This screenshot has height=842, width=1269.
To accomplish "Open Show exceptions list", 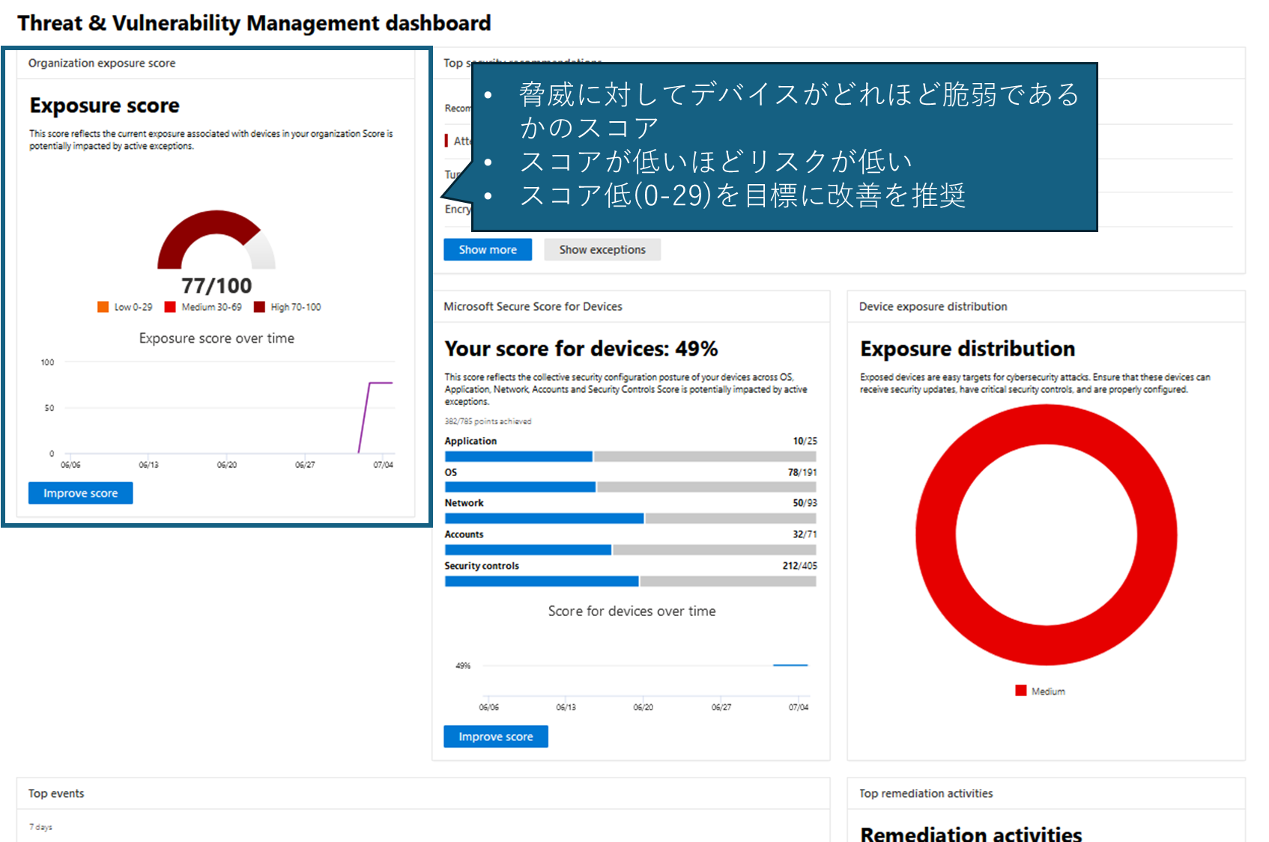I will coord(602,250).
